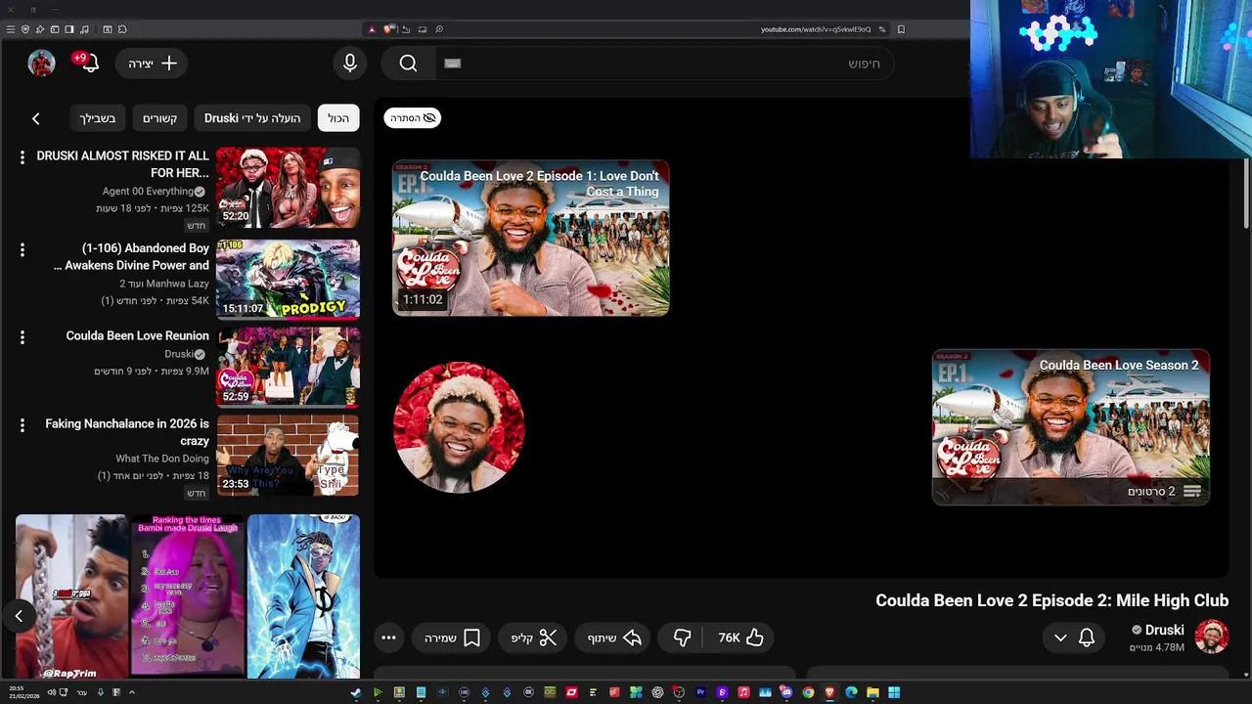This screenshot has width=1252, height=704.
Task: Create a clip with the scissors קליפ button
Action: 534,638
